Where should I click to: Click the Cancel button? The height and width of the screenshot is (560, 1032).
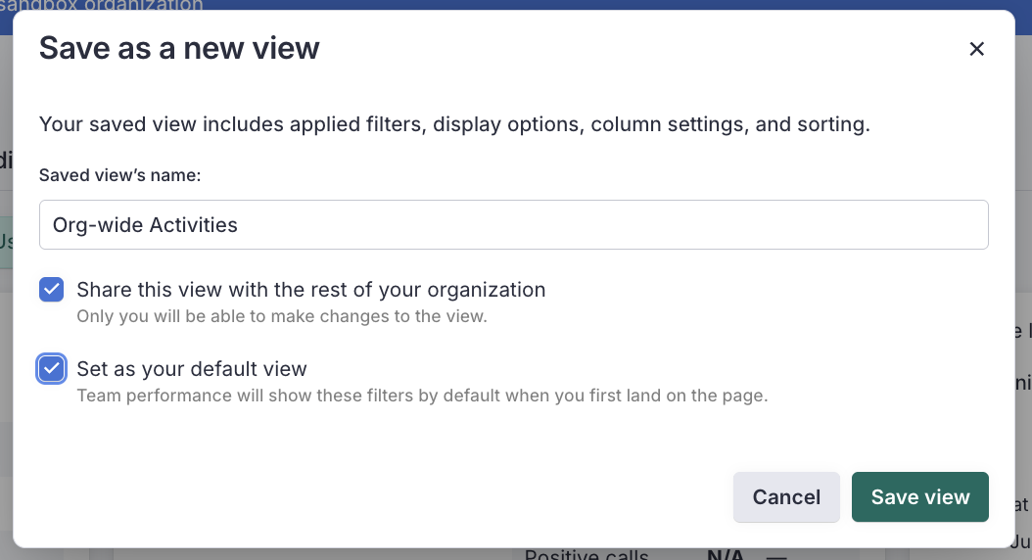tap(786, 496)
